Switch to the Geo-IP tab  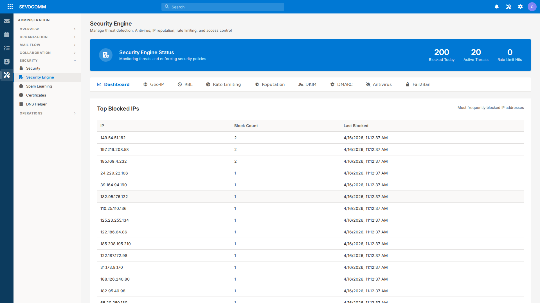coord(154,84)
